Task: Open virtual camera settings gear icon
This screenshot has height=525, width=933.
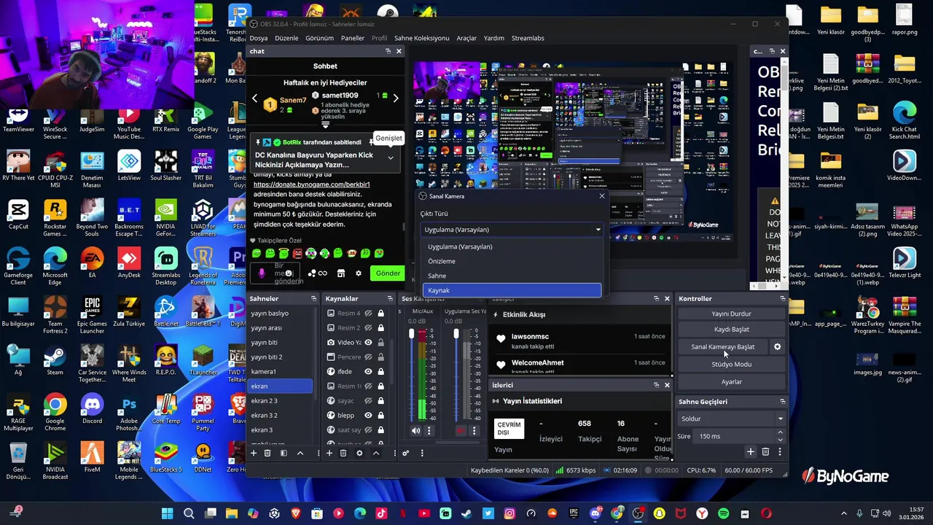Action: 777,346
